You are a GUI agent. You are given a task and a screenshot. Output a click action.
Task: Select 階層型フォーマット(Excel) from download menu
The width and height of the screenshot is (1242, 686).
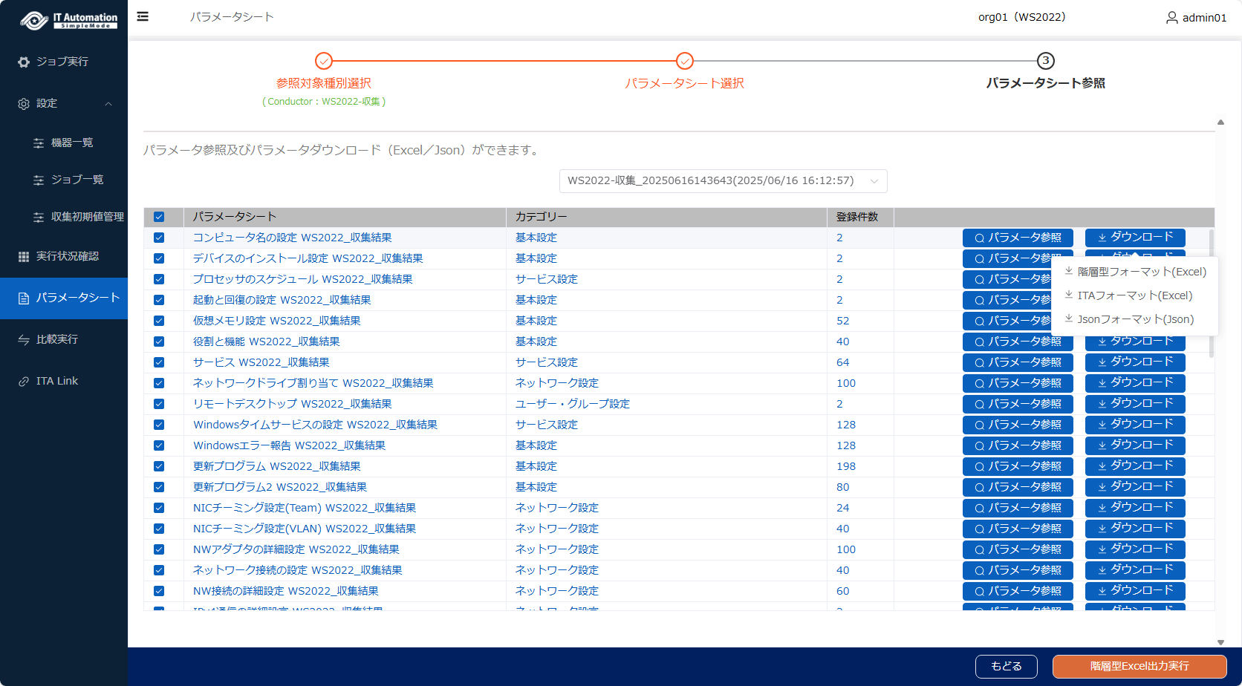(1141, 272)
